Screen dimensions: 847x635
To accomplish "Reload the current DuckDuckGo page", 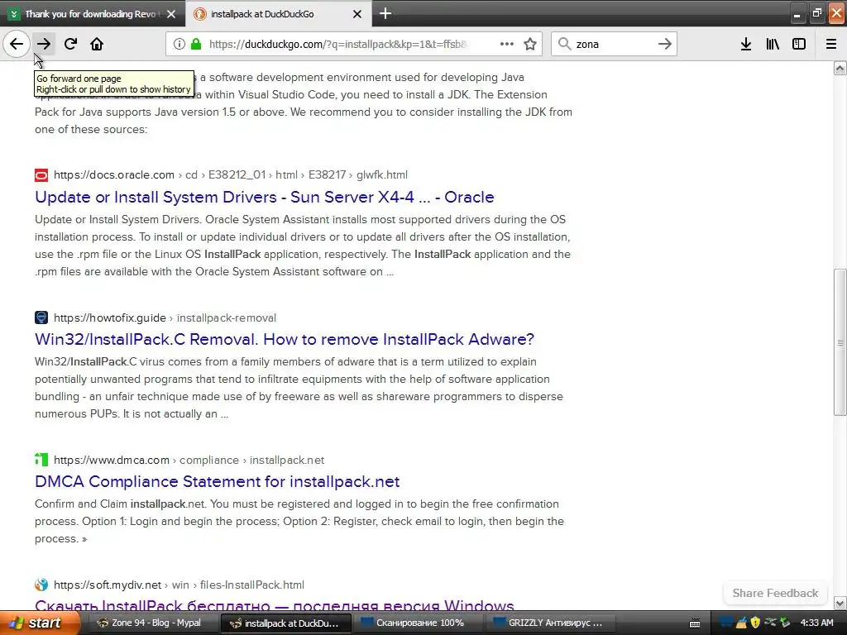I will coord(70,44).
